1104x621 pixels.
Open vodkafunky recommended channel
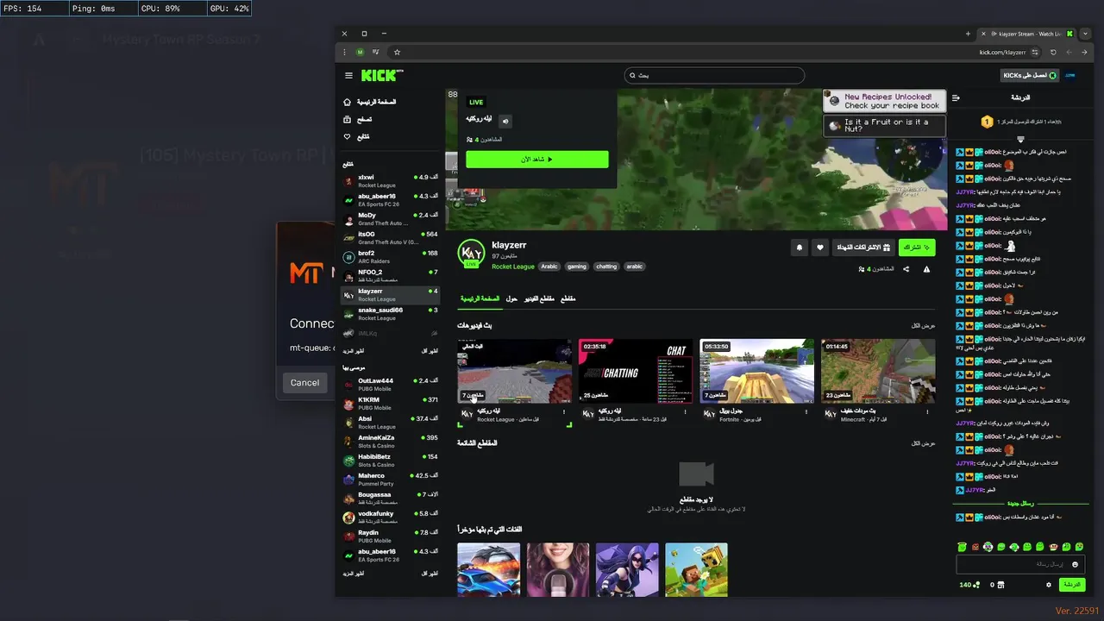pos(391,517)
